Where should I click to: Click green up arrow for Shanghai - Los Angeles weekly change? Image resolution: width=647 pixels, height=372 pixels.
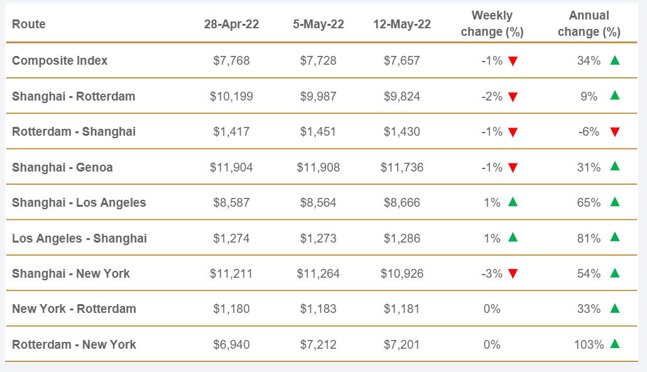(x=513, y=202)
